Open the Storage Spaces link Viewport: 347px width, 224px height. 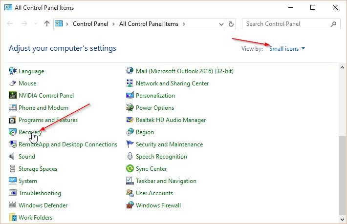(x=38, y=169)
